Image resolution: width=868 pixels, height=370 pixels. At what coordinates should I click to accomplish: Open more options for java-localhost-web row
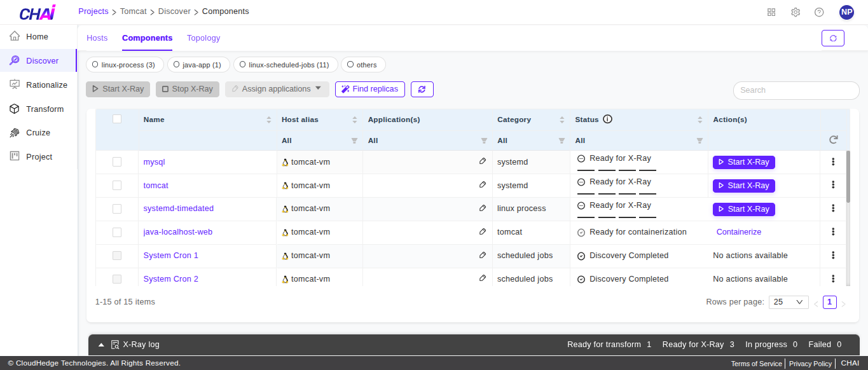coord(833,232)
